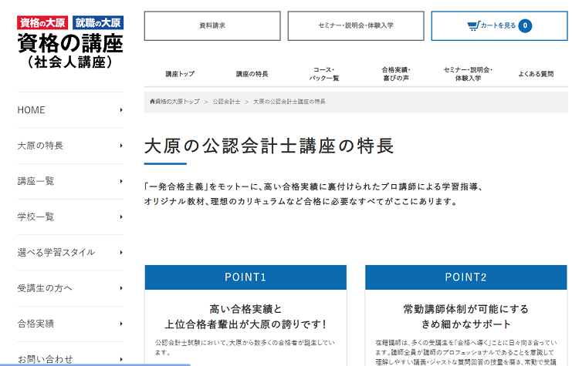The height and width of the screenshot is (366, 572).
Task: Click the POINT1 card header
Action: [x=245, y=277]
